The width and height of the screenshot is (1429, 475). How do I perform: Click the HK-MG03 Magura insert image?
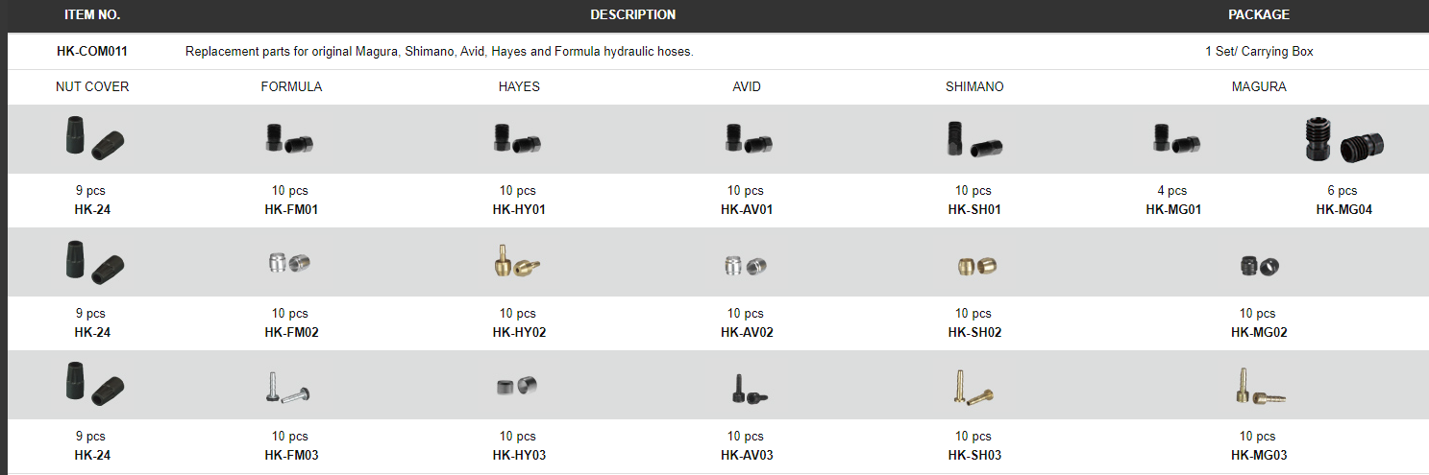pyautogui.click(x=1259, y=386)
